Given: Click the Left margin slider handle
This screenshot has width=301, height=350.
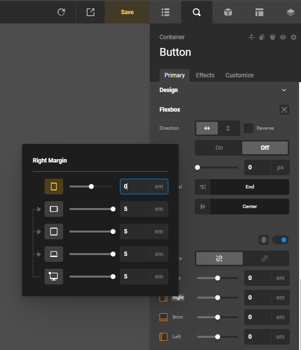Looking at the screenshot, I should tap(218, 337).
